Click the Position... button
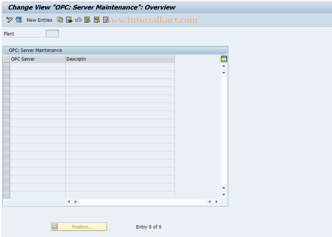The height and width of the screenshot is (237, 332). coord(79,227)
